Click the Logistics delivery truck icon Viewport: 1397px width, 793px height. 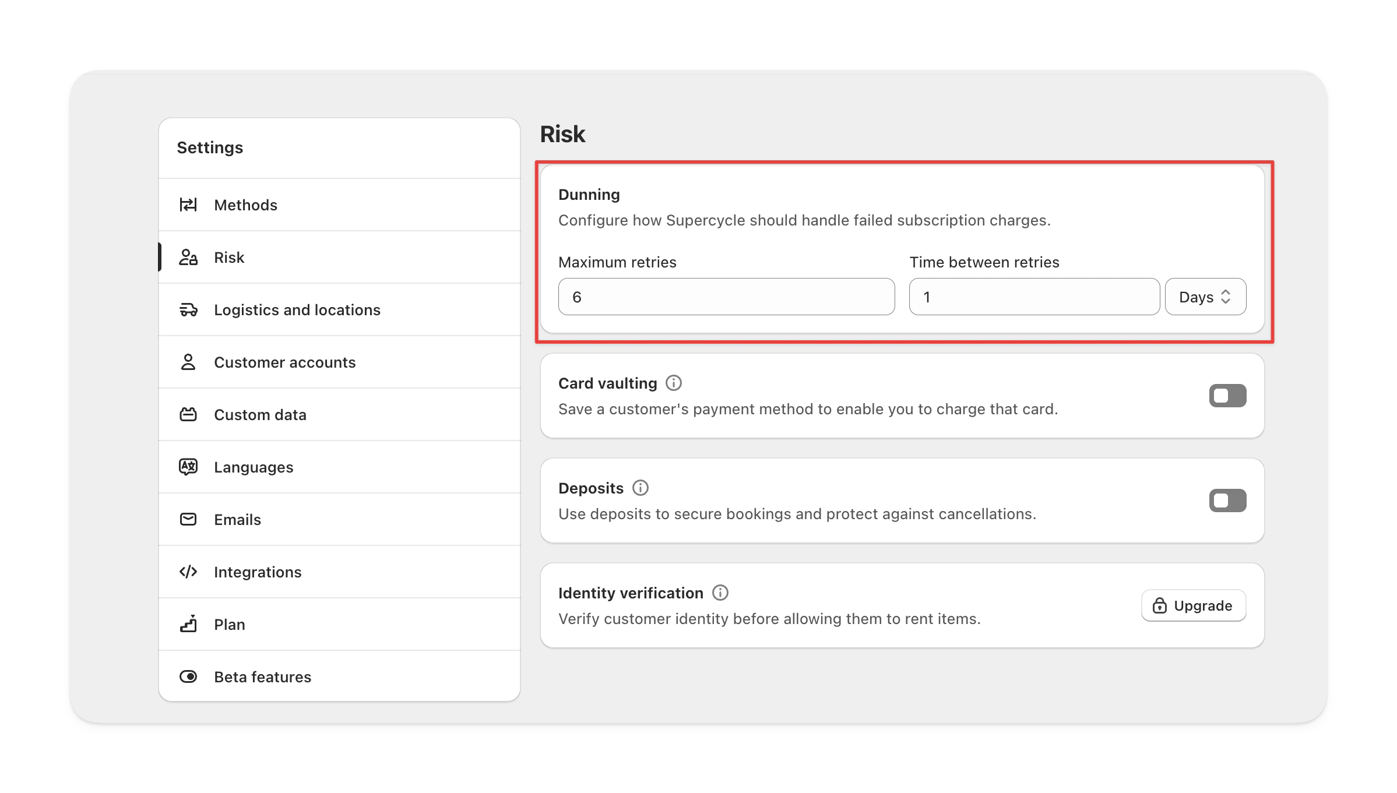tap(188, 310)
